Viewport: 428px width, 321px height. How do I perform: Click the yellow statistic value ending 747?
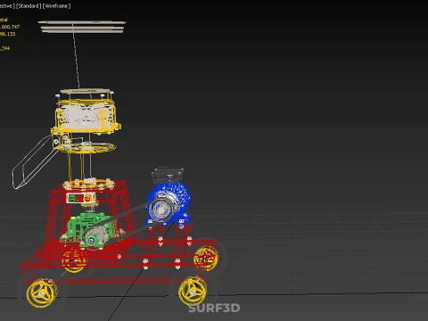click(10, 27)
